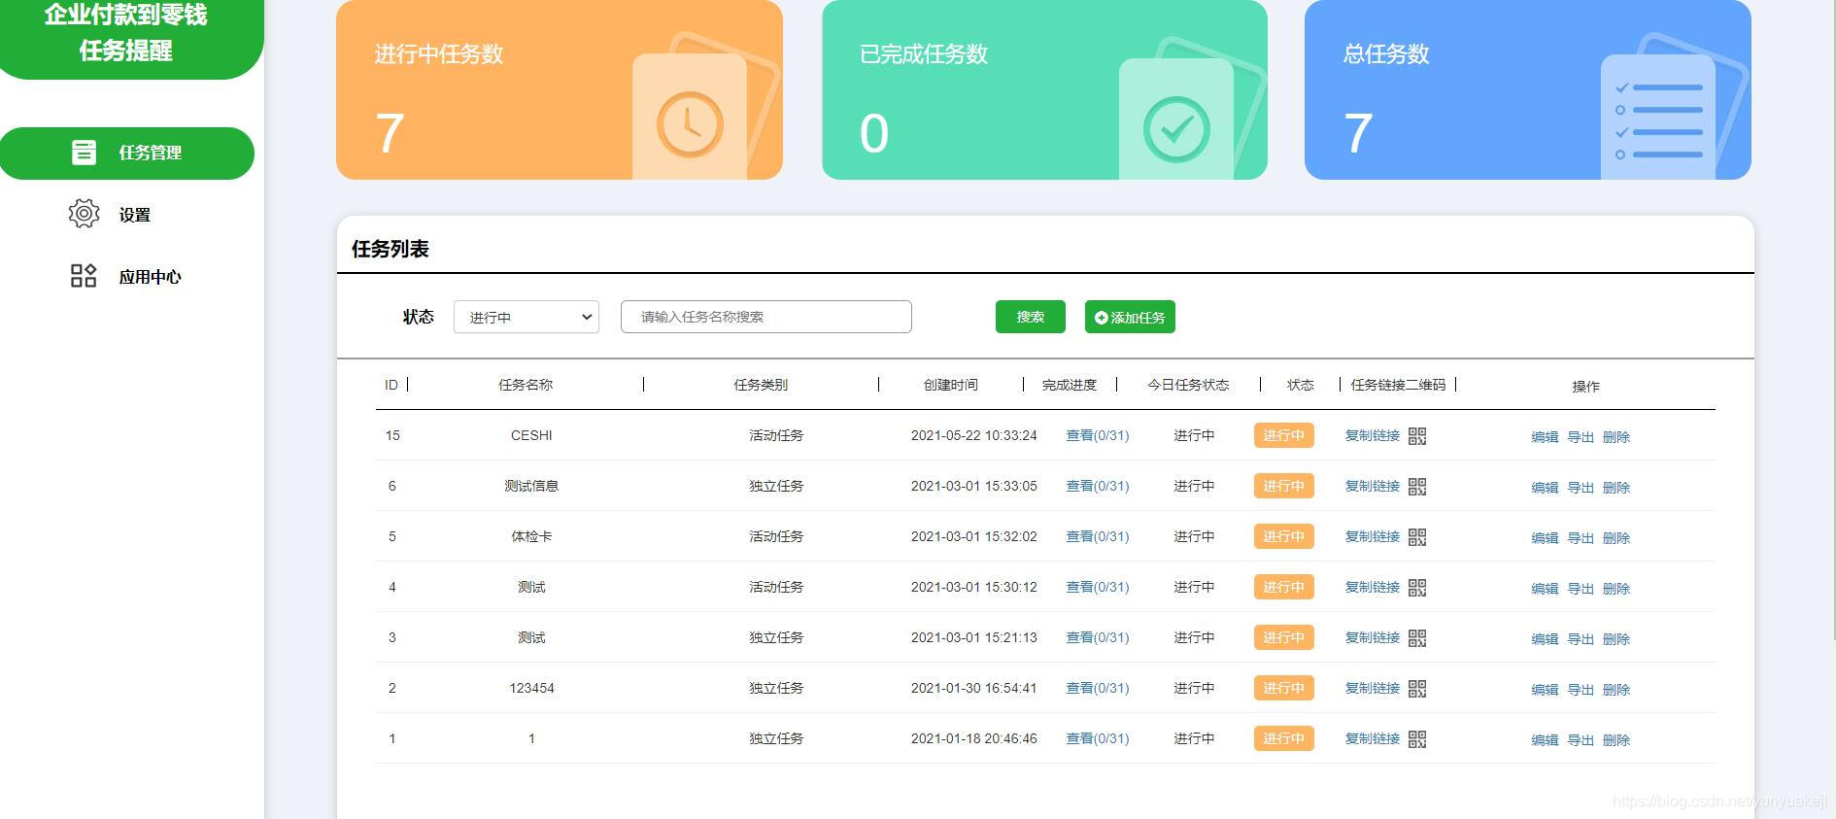View progress 查看(0/31) for CESHI

pos(1098,435)
